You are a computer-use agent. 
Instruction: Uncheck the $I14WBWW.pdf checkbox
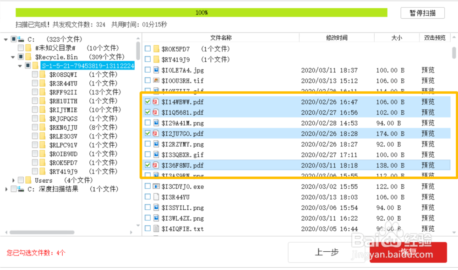(148, 102)
